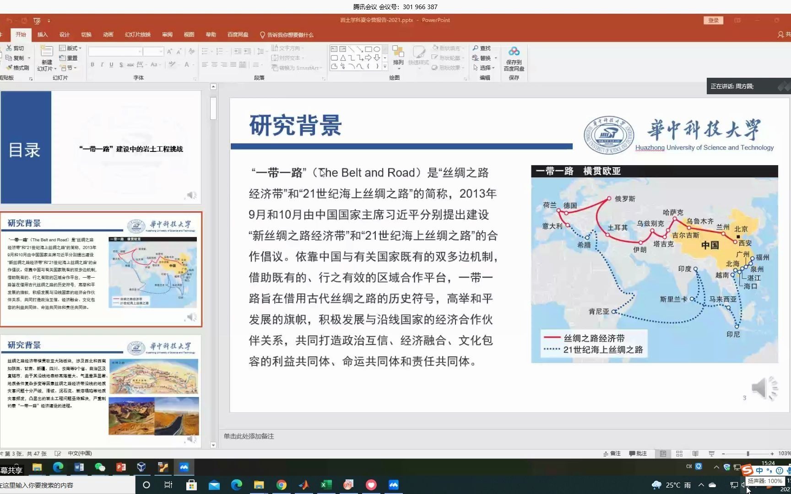Increase font size with the large A icon
This screenshot has width=791, height=494.
(x=170, y=52)
